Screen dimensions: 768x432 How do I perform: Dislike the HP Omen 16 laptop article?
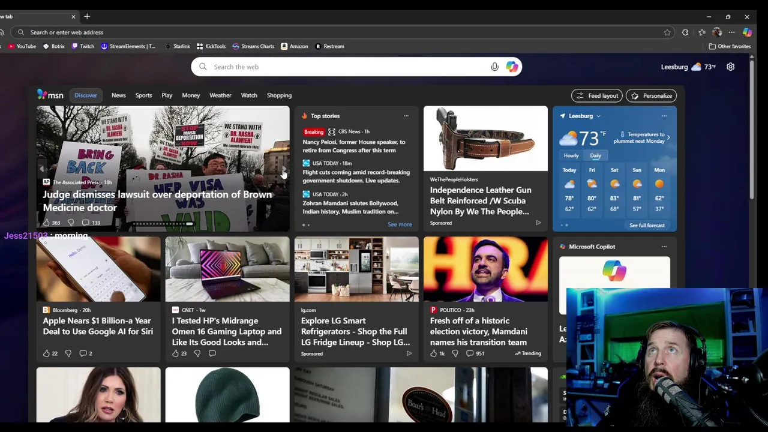coord(197,353)
